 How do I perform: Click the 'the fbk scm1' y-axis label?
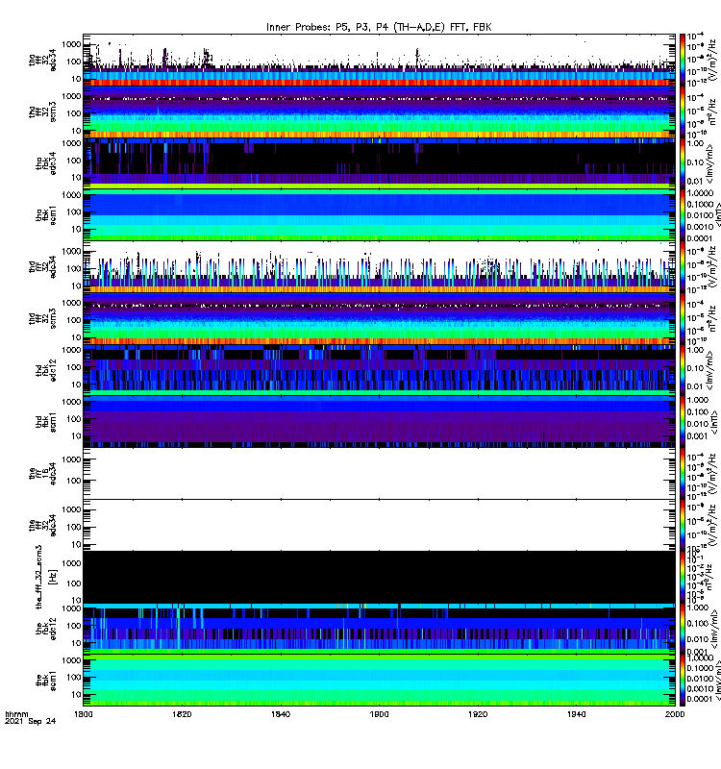pos(46,680)
